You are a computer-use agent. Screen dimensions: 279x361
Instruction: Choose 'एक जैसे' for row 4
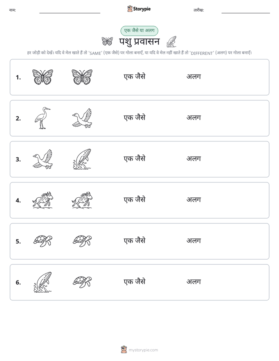pyautogui.click(x=134, y=199)
